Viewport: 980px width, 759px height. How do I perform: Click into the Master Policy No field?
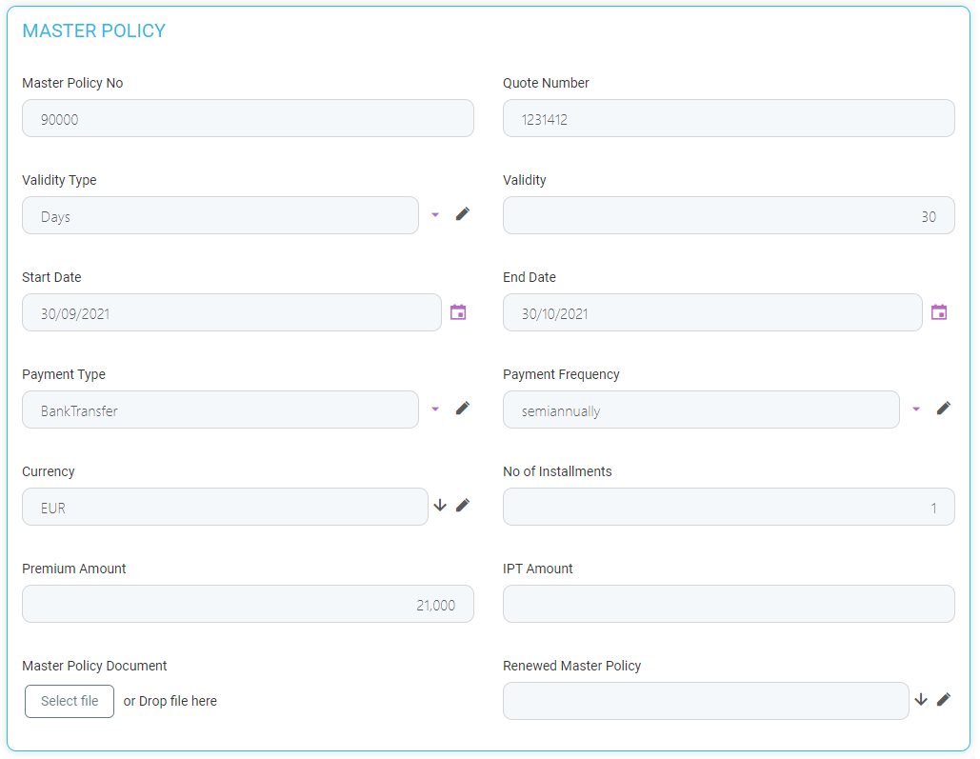click(248, 119)
